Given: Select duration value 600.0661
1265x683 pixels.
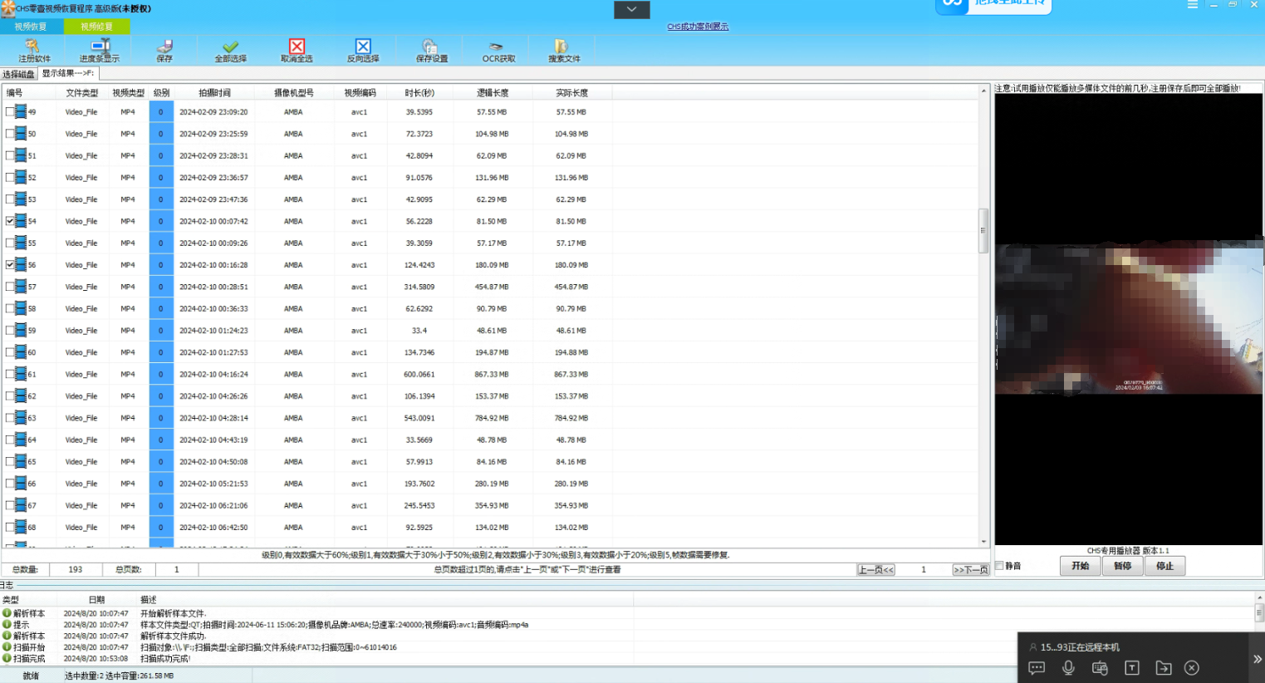Looking at the screenshot, I should click(x=419, y=374).
